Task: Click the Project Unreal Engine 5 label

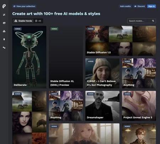Action: pos(138,117)
